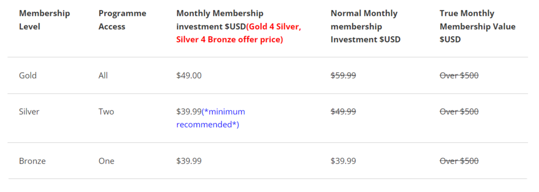
Task: Click the Programme Access column header
Action: pyautogui.click(x=122, y=20)
